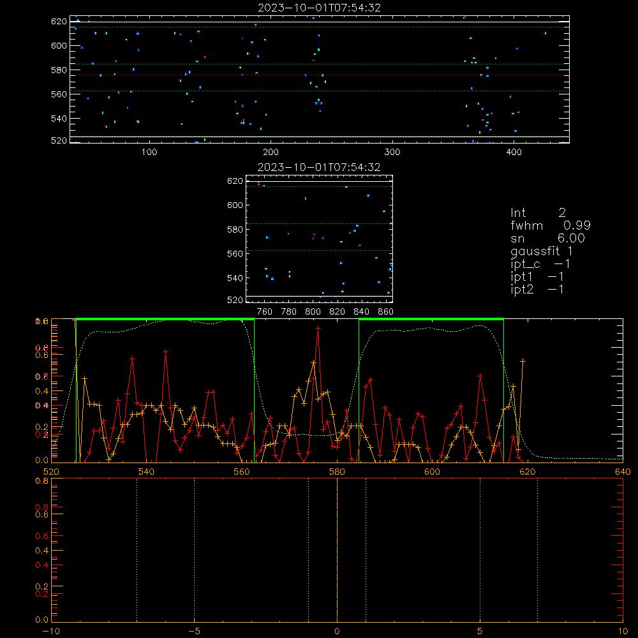Select the 'gaussfit 1' parameter text

pyautogui.click(x=542, y=251)
